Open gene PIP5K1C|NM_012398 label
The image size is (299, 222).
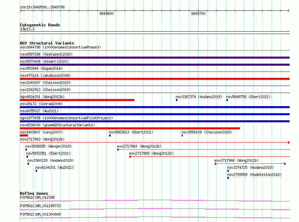coord(37,197)
